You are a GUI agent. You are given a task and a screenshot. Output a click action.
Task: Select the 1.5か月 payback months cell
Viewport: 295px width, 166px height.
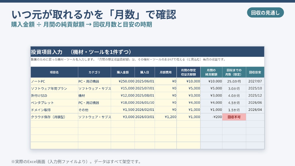tap(234, 110)
